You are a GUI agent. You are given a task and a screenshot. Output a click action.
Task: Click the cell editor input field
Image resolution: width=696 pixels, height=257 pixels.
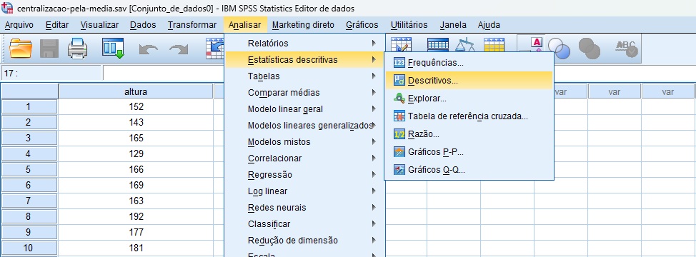[x=164, y=73]
